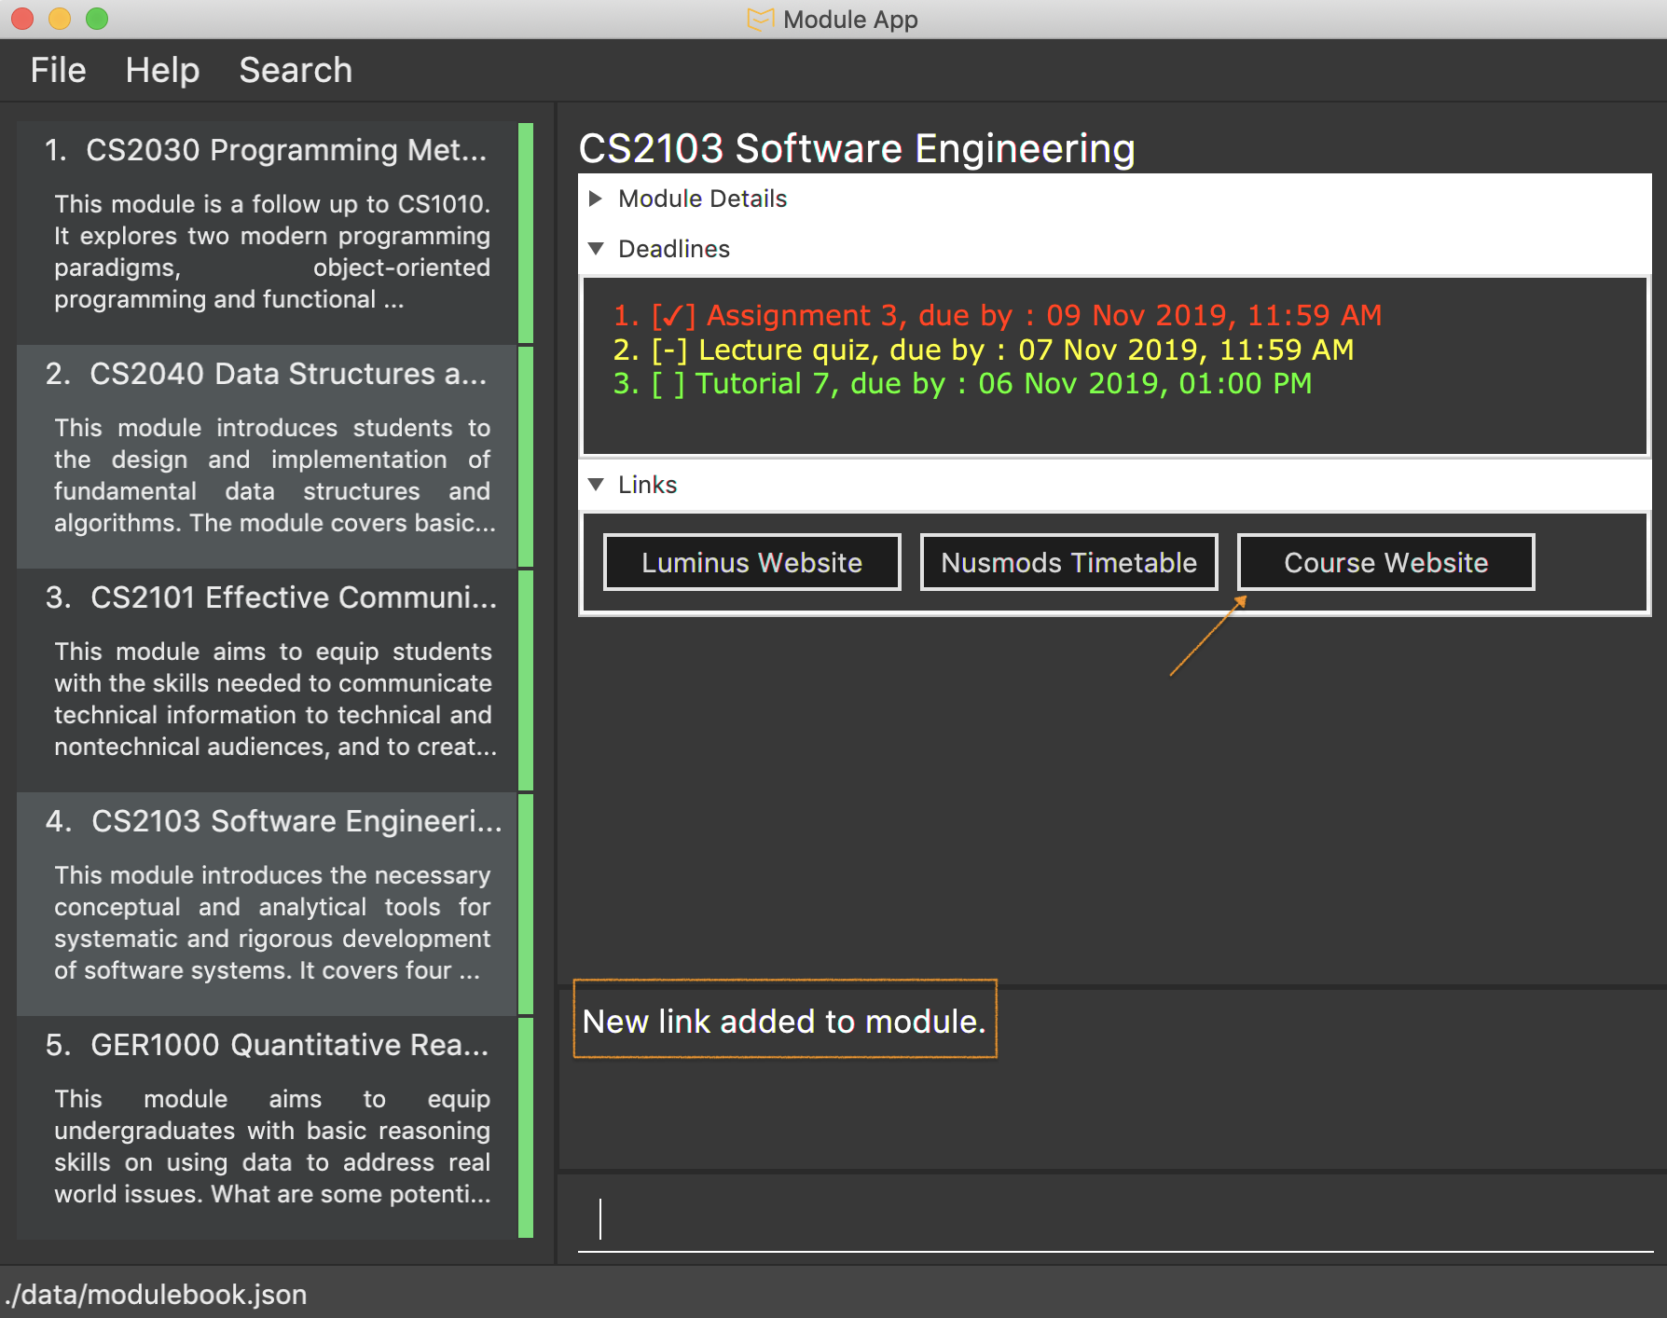
Task: Click the CS2040 description text
Action: tap(275, 475)
